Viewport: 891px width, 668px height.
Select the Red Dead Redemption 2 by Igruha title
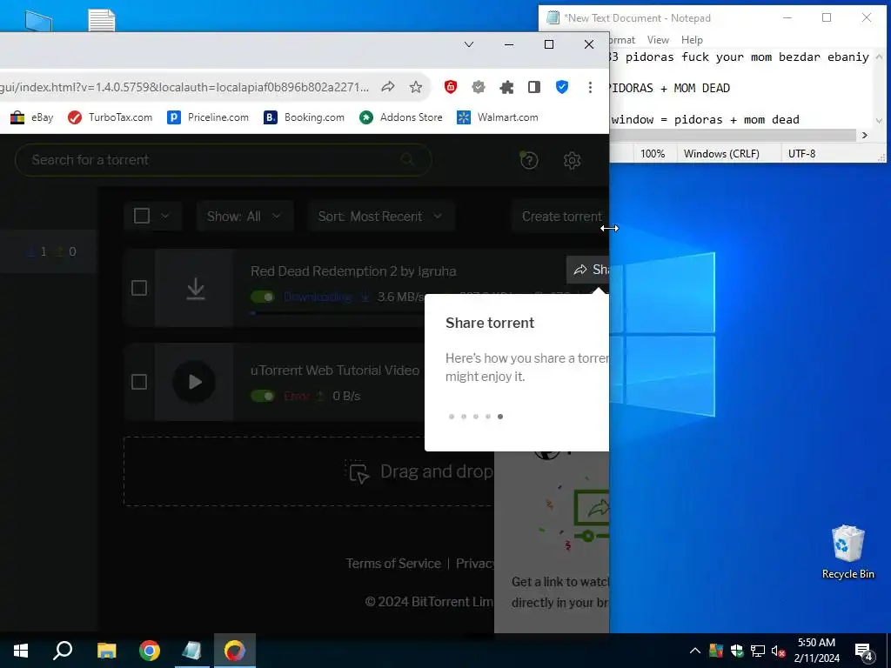353,271
